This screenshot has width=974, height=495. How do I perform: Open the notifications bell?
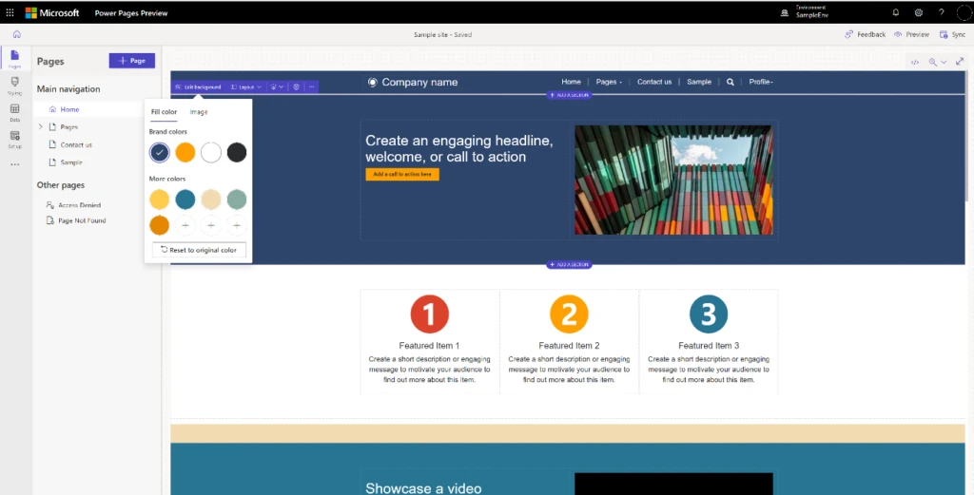[x=896, y=12]
